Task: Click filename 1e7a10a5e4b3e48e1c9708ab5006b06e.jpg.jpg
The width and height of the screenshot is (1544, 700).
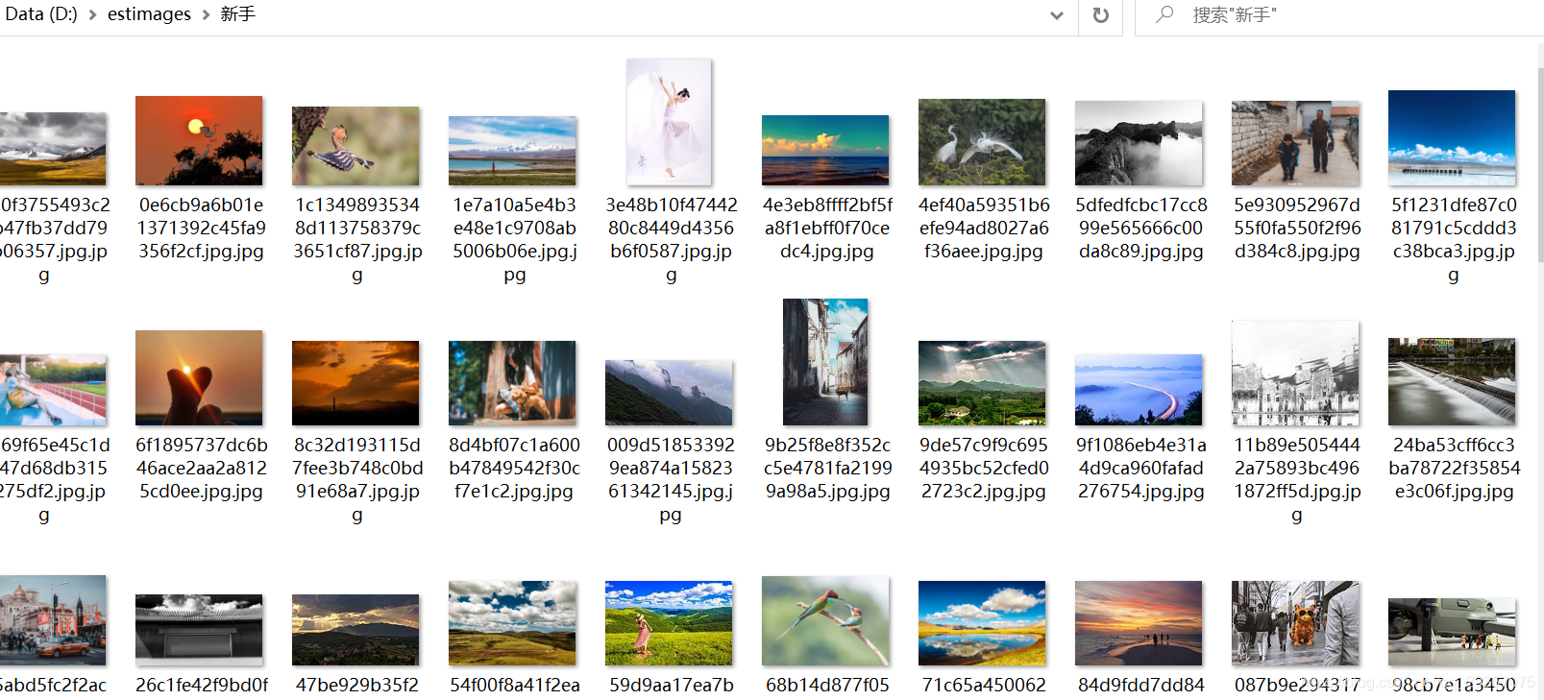Action: [514, 239]
